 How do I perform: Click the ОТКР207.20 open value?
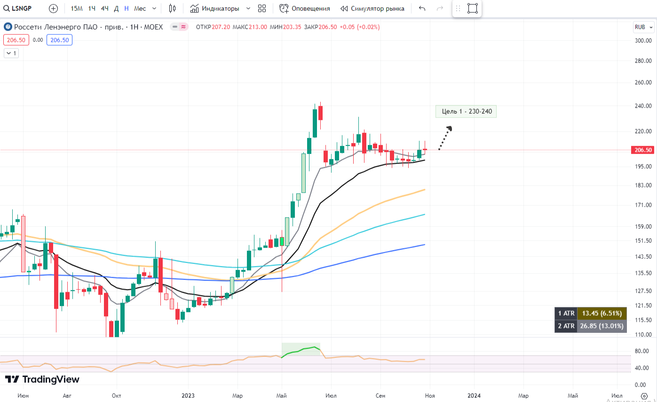pyautogui.click(x=213, y=27)
